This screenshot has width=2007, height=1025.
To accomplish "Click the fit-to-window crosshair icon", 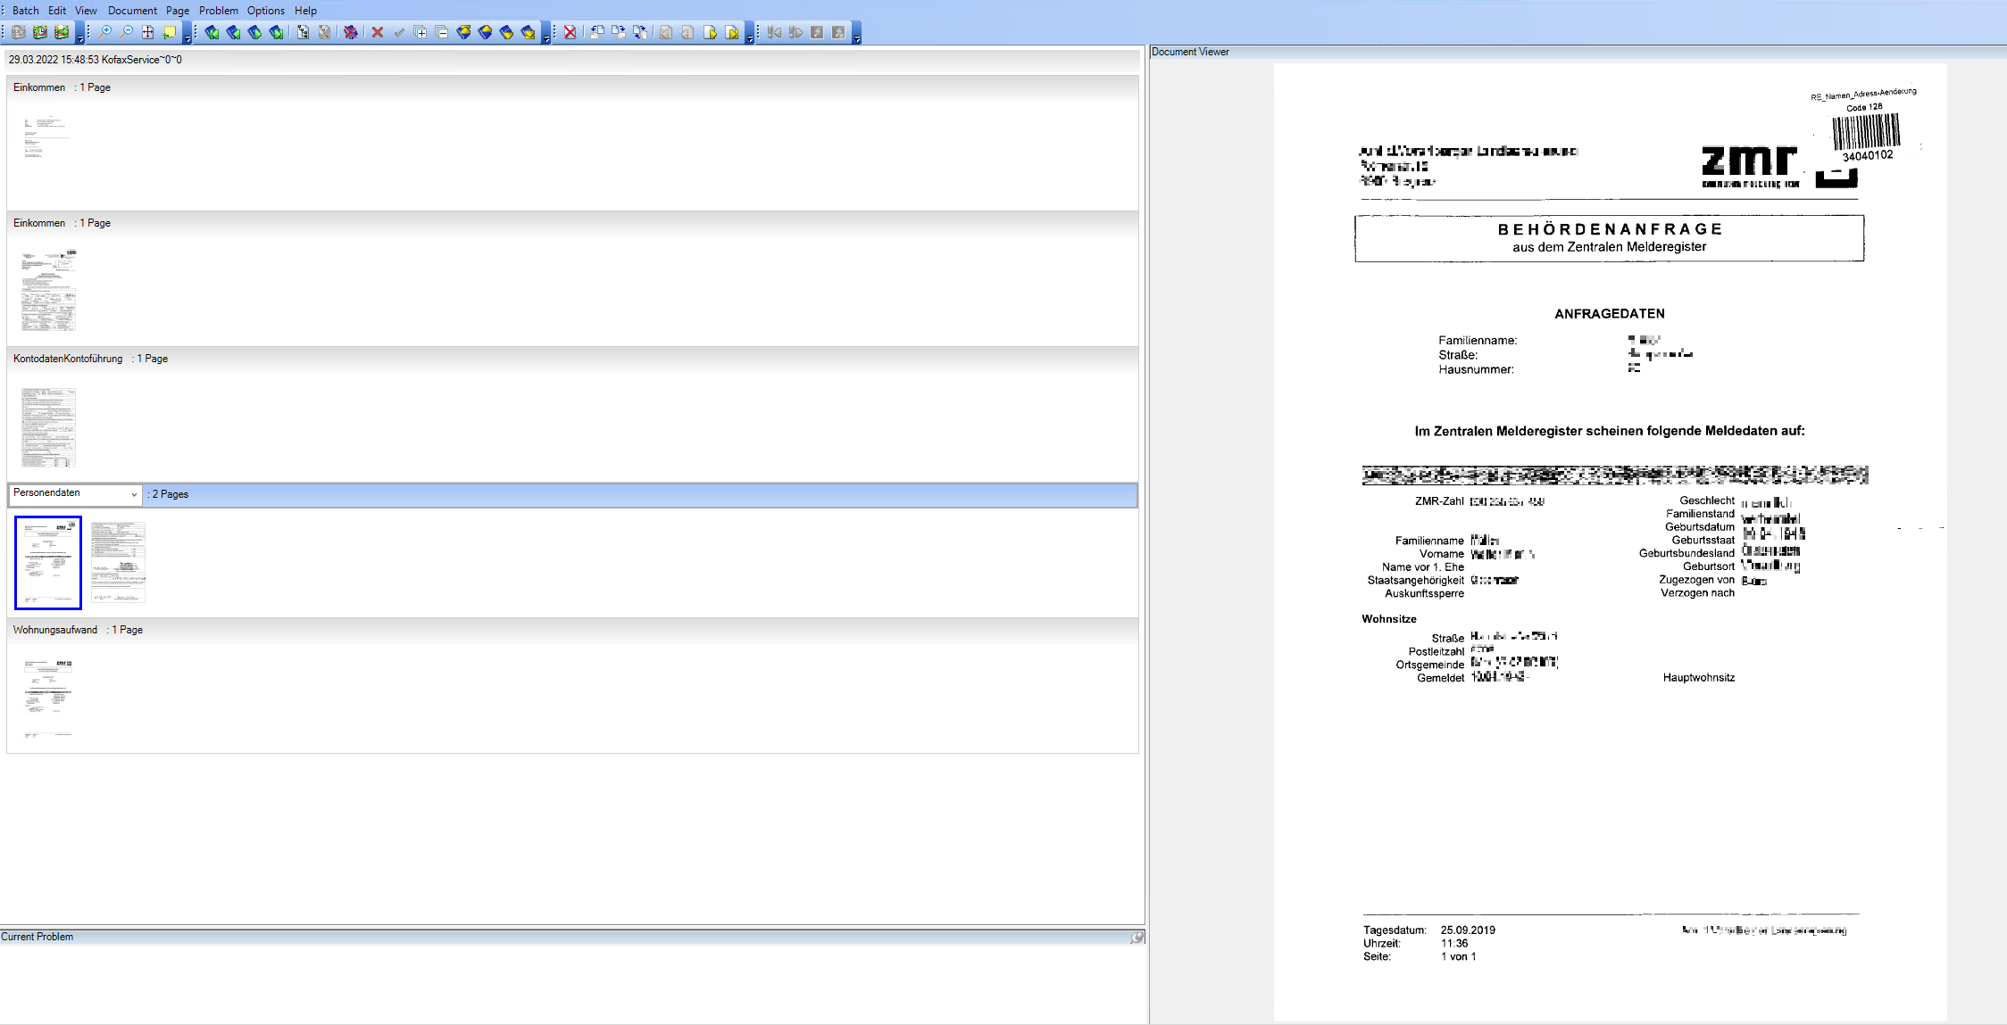I will point(148,32).
